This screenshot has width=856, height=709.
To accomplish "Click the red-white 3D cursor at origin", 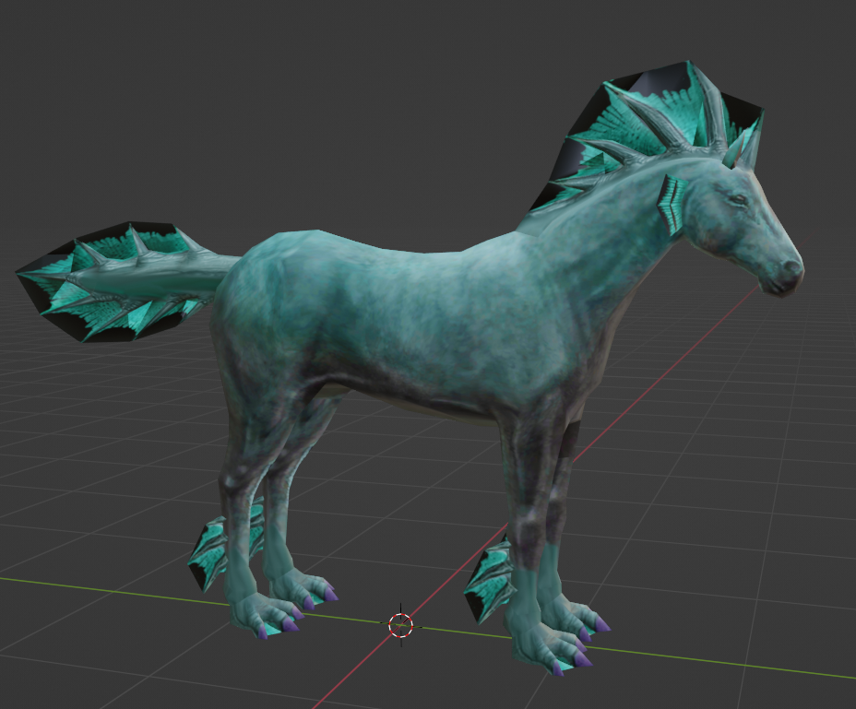I will (x=401, y=625).
